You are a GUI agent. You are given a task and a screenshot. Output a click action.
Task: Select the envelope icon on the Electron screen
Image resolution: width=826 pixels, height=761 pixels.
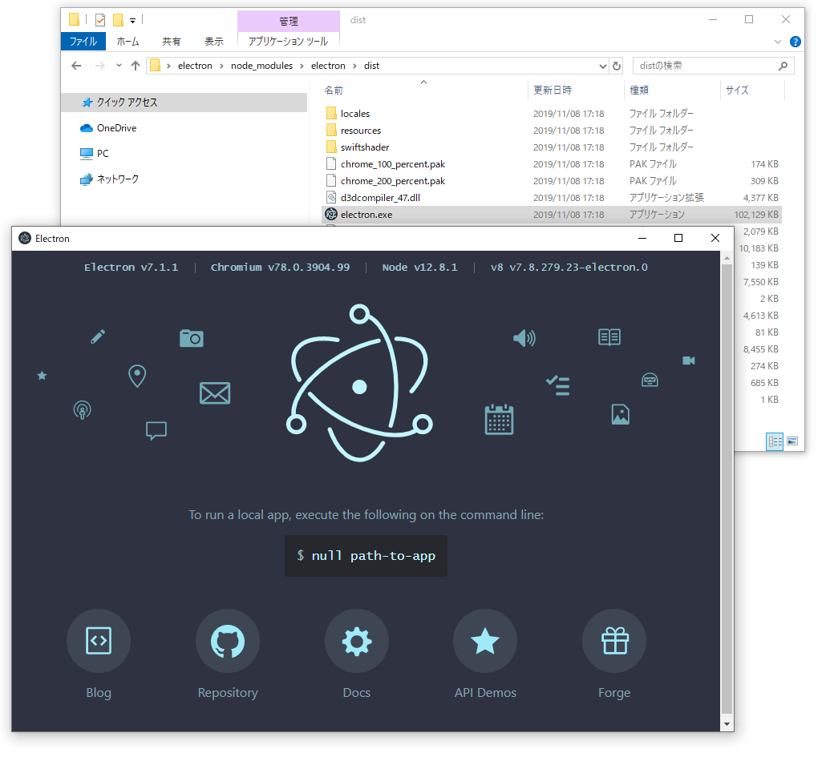[x=214, y=393]
